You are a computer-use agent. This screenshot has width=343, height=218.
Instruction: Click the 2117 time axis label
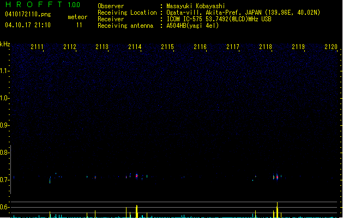point(233,46)
